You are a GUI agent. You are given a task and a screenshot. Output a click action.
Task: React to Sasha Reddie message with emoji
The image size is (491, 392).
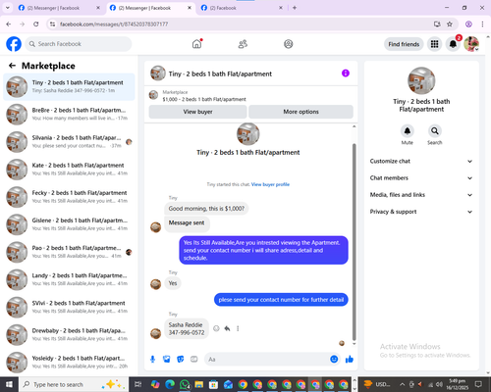(x=216, y=328)
